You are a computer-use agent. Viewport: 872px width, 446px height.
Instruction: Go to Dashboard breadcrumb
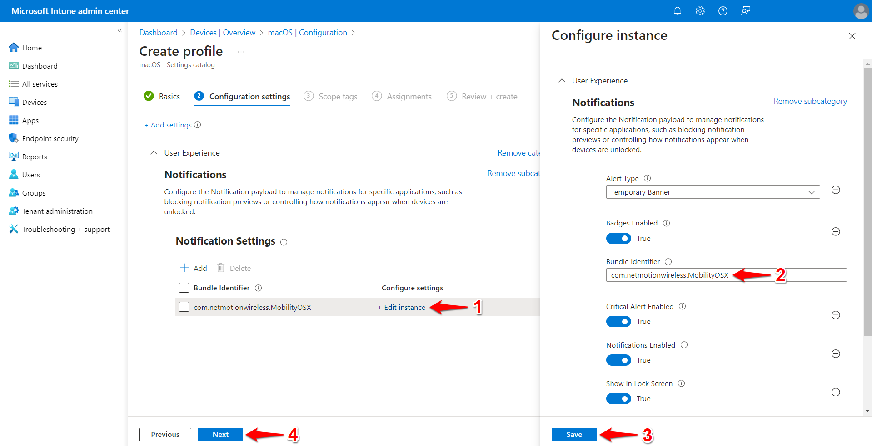point(158,33)
